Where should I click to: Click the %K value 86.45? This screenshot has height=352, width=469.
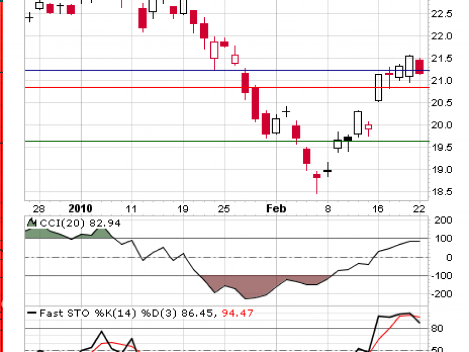point(199,313)
